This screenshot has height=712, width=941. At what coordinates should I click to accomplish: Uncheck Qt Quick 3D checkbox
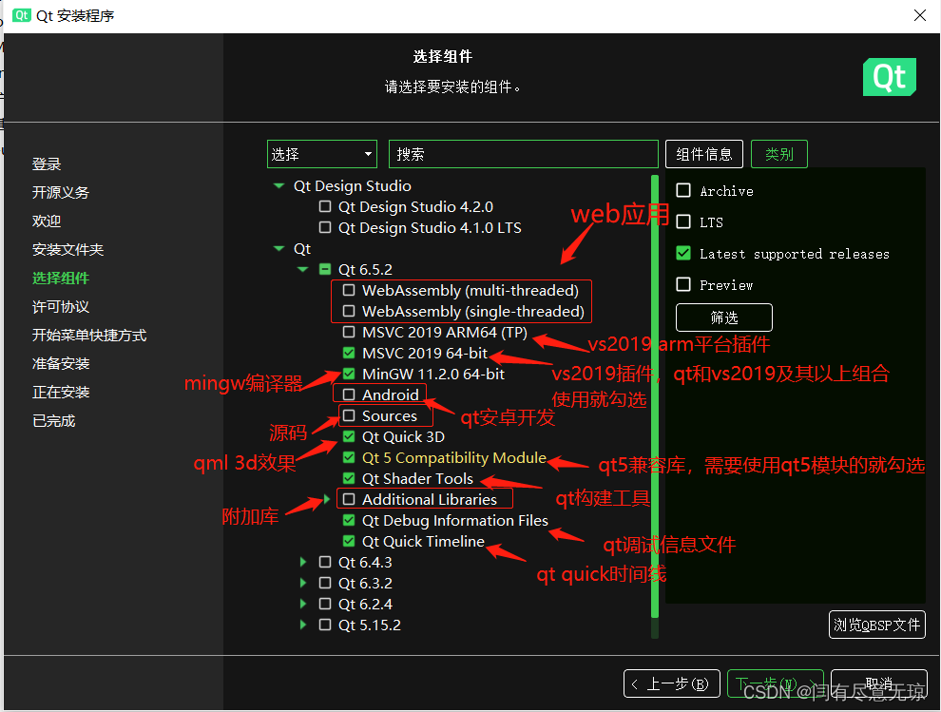pyautogui.click(x=349, y=436)
